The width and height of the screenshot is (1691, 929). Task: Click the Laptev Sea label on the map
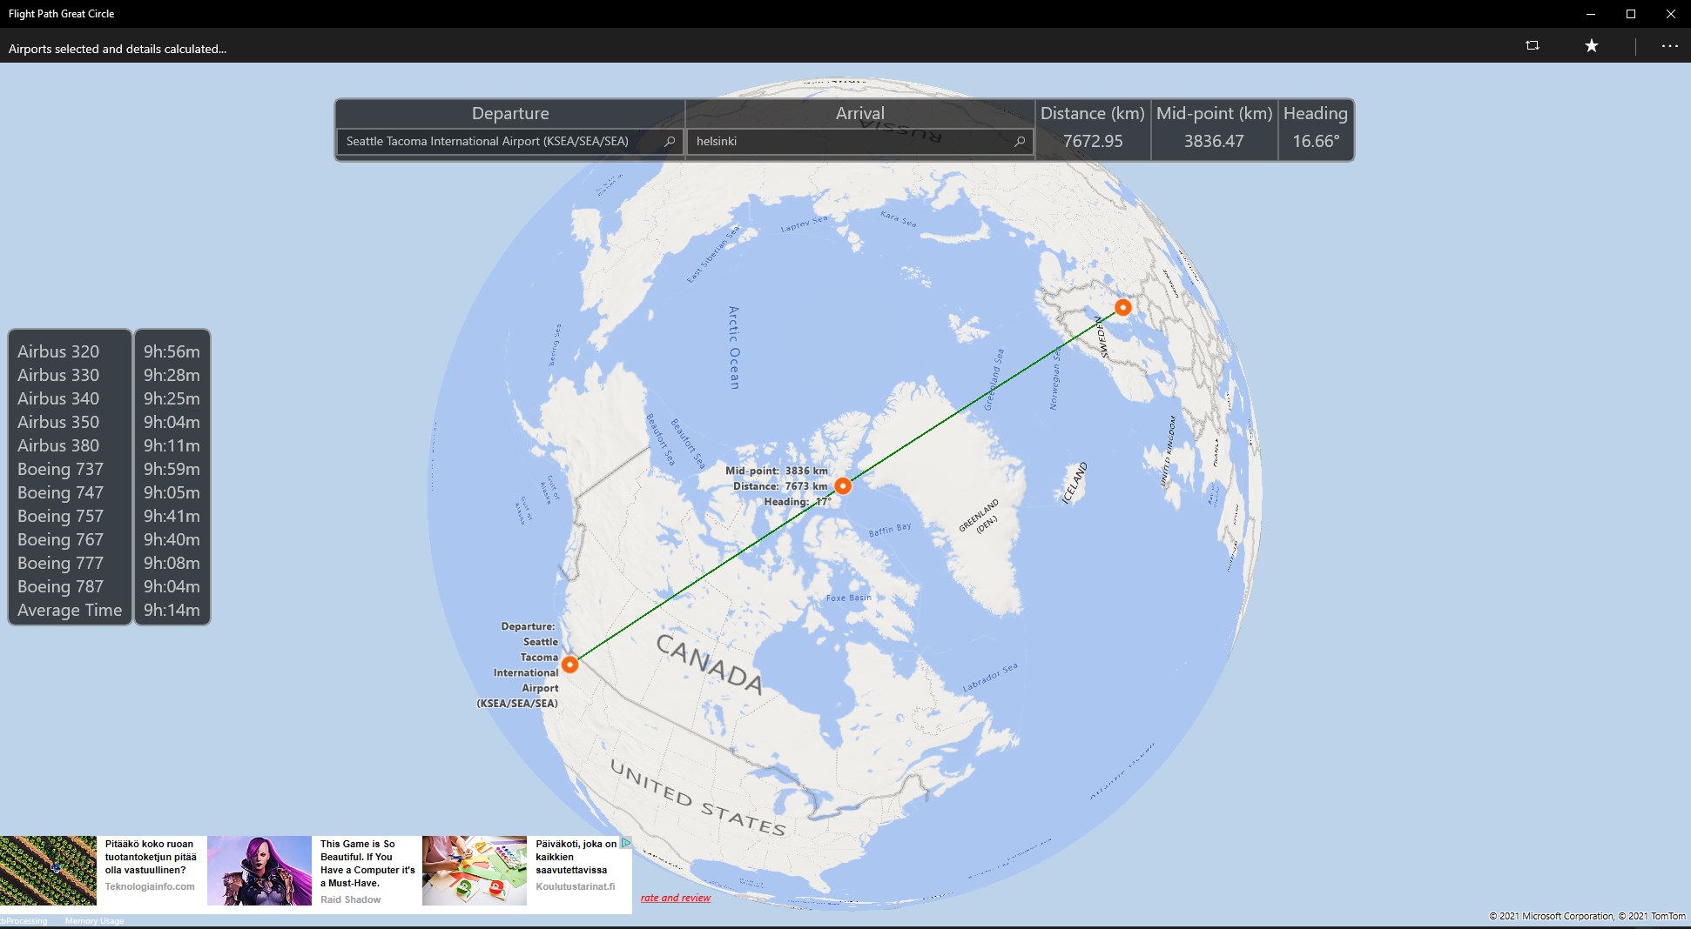click(804, 224)
